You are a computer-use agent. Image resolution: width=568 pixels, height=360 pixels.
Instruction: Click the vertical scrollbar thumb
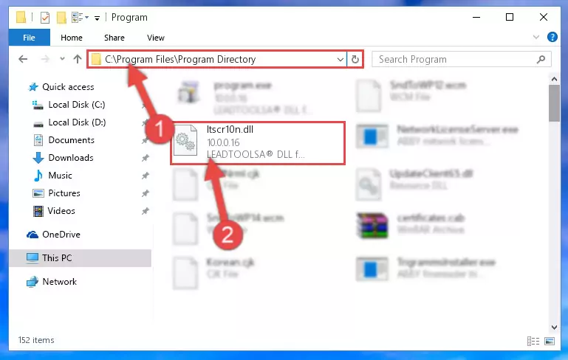554,103
